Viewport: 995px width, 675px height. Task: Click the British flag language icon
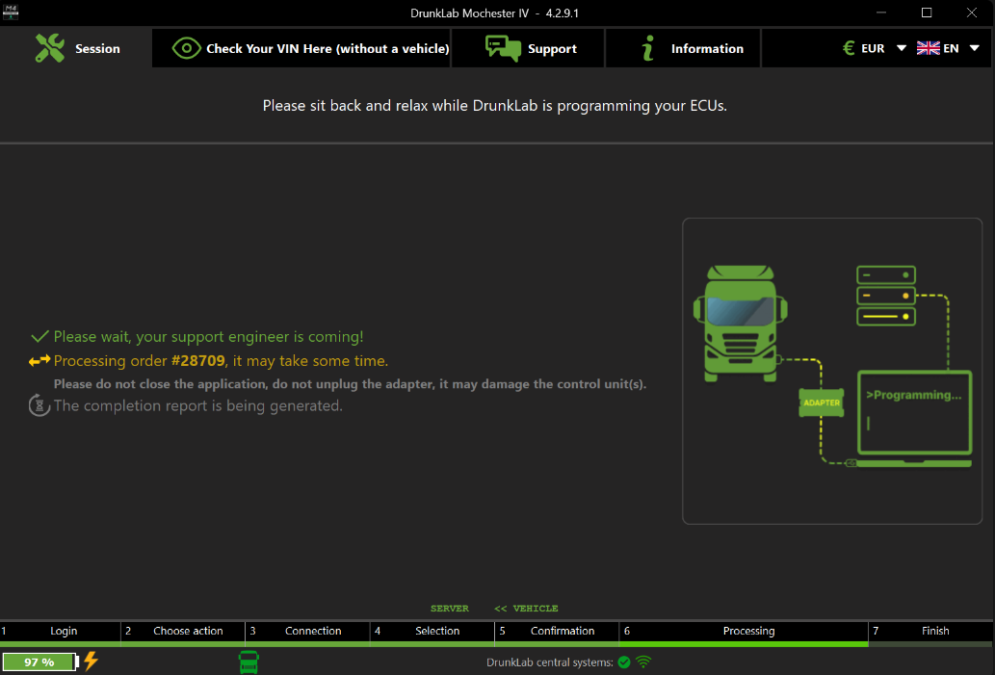click(x=928, y=47)
